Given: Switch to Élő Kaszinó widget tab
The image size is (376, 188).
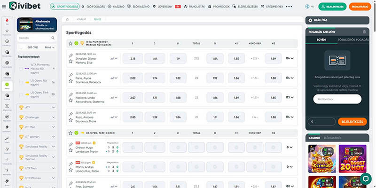Looking at the screenshot, I should pyautogui.click(x=332, y=138).
